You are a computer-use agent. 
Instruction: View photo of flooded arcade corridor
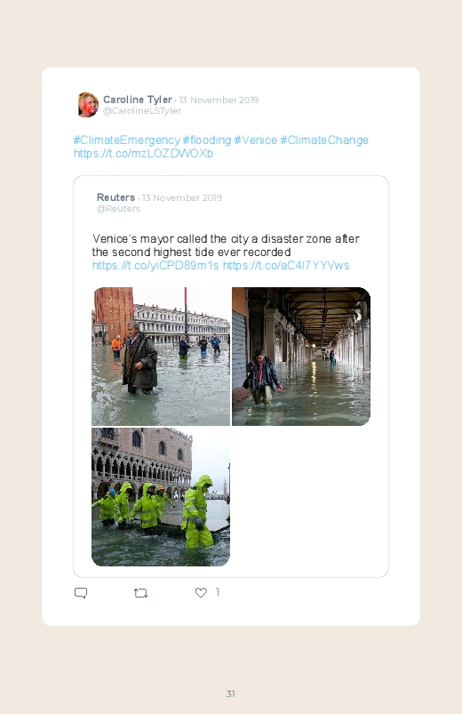click(301, 356)
